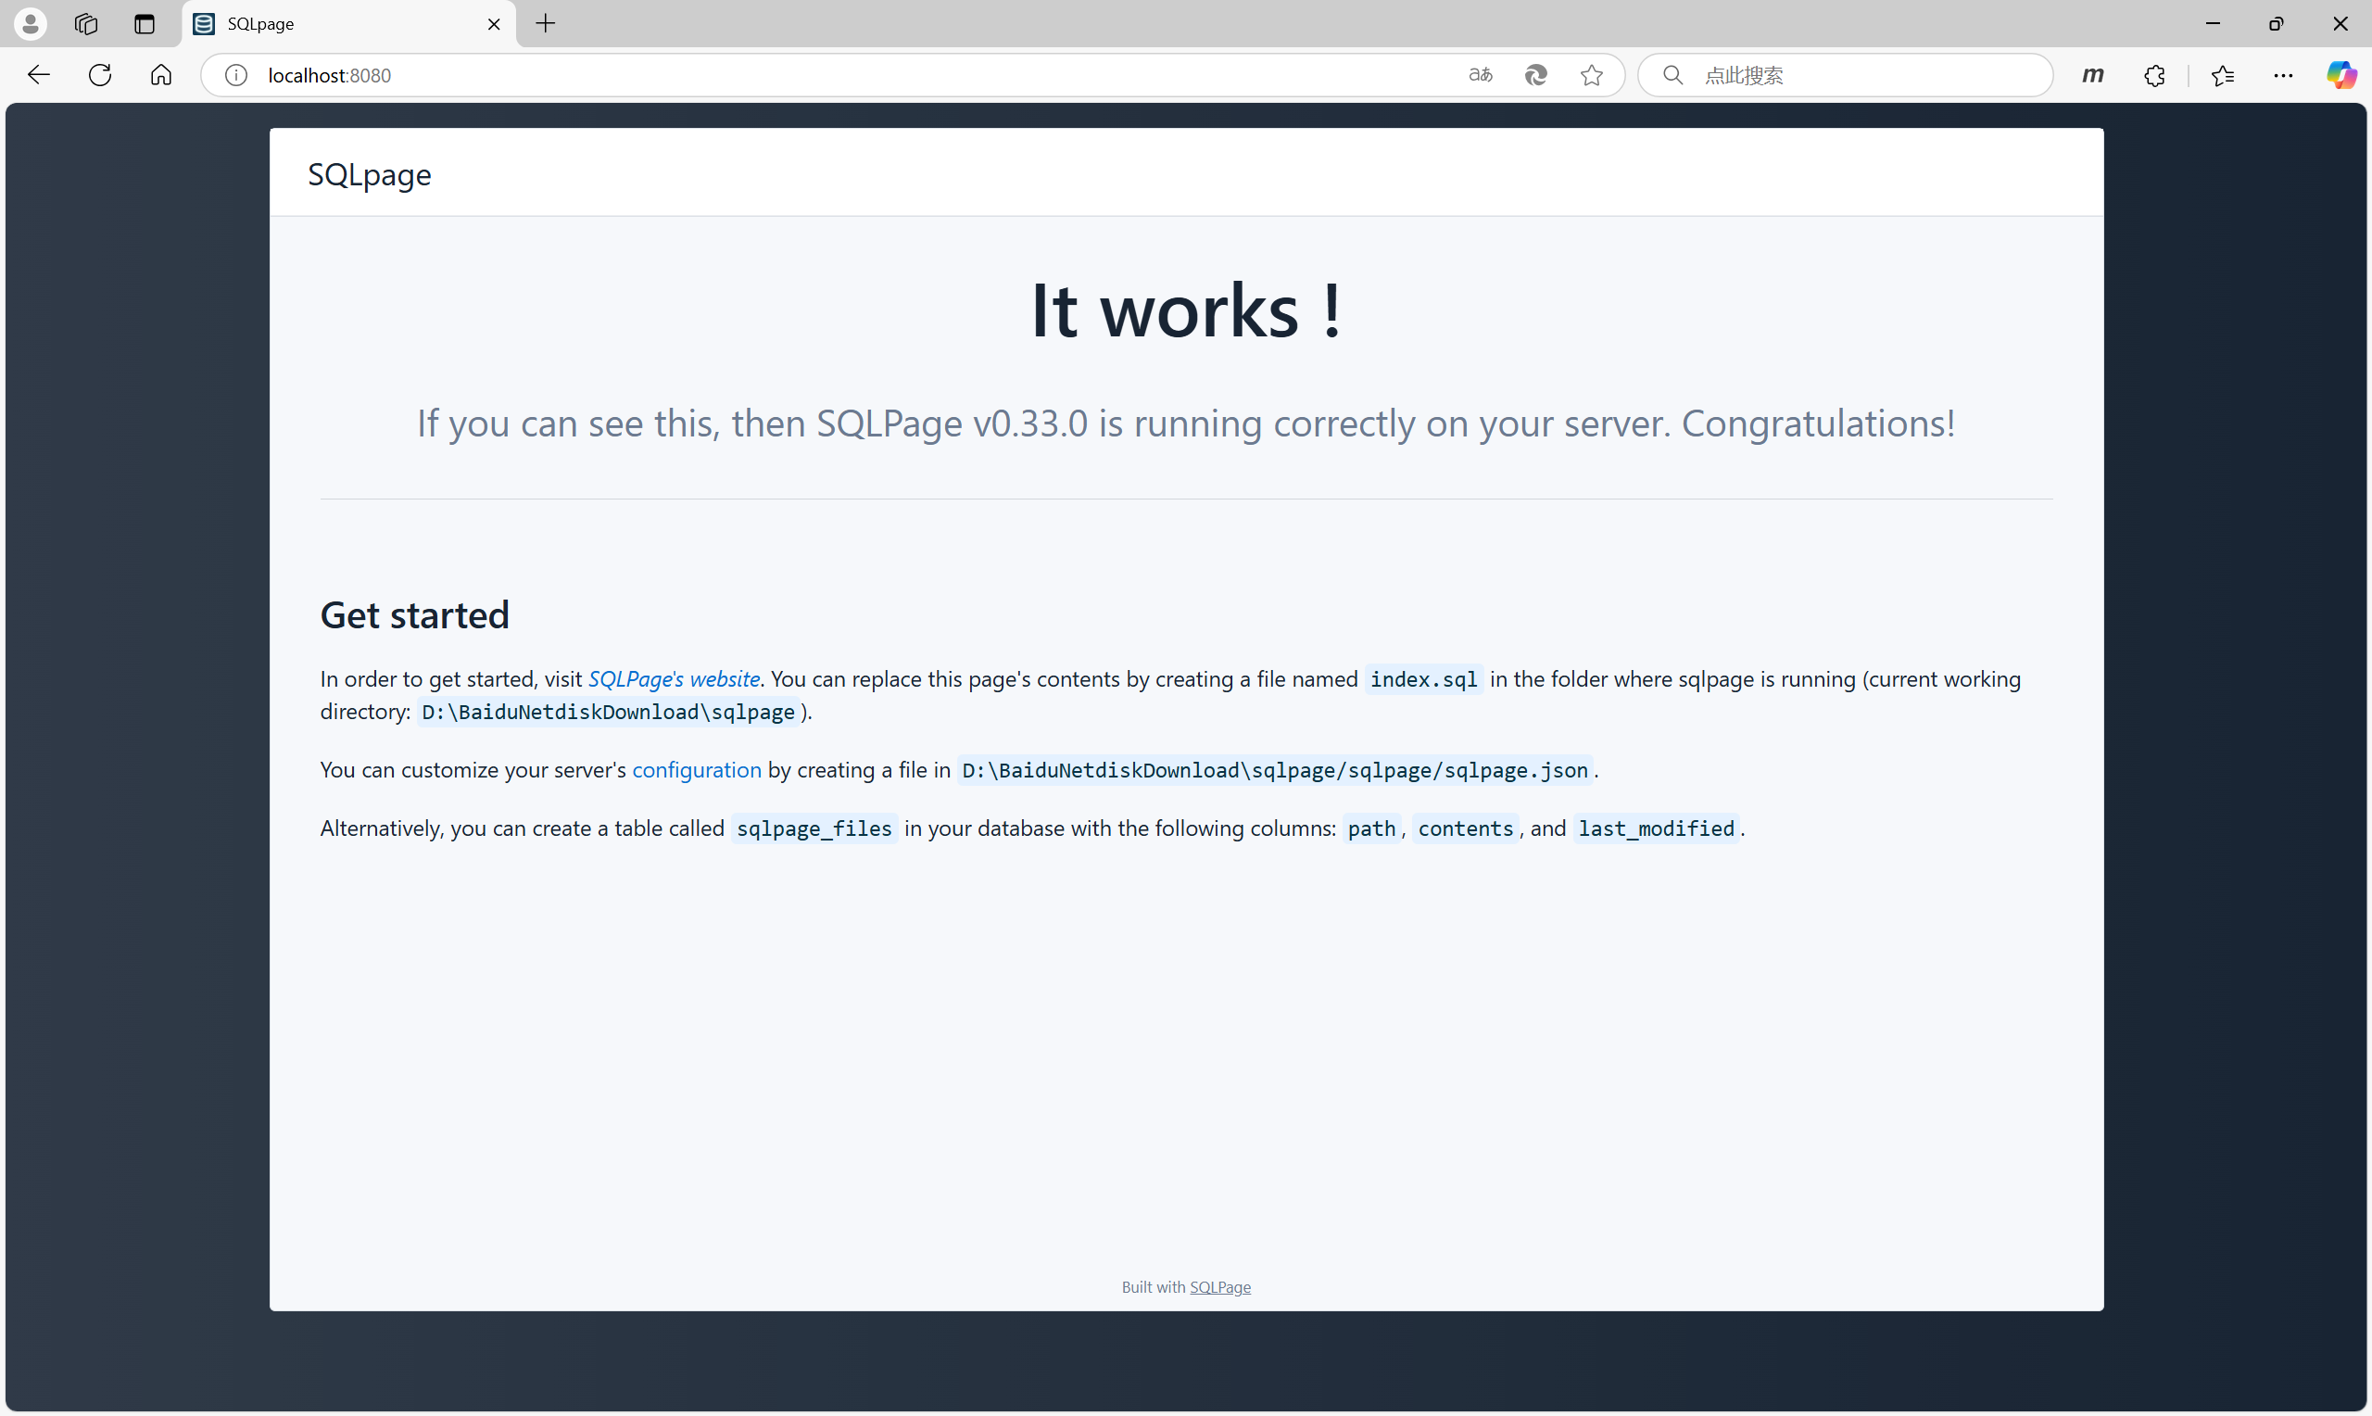The width and height of the screenshot is (2372, 1416).
Task: Refresh the SQLpage page
Action: click(99, 74)
